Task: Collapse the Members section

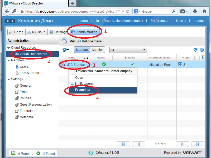Action: click(x=9, y=61)
